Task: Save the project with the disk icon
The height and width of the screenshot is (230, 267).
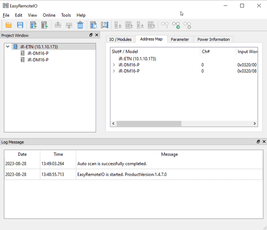Action: tap(20, 25)
